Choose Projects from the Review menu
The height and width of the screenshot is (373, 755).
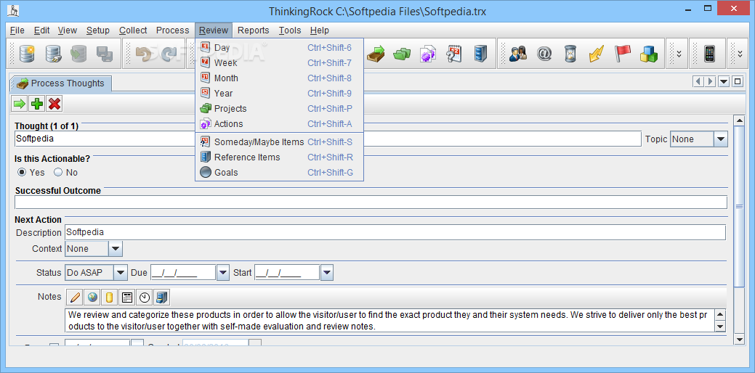[279, 109]
